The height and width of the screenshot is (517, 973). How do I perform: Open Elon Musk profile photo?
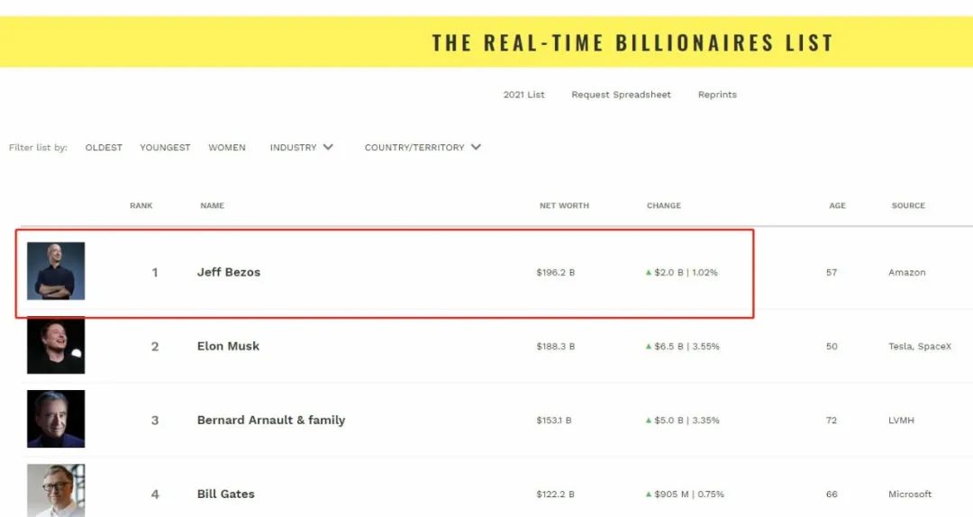tap(56, 346)
